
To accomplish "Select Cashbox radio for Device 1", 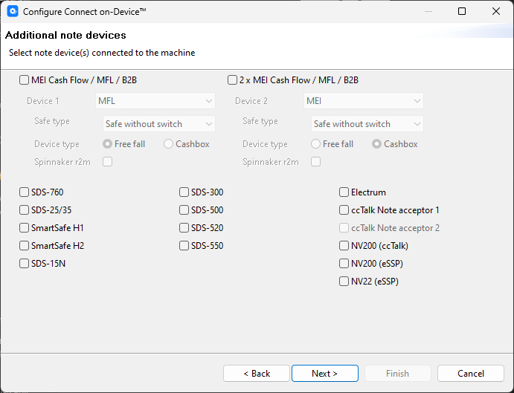I will click(x=169, y=144).
